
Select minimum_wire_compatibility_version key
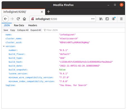[x=31, y=77]
